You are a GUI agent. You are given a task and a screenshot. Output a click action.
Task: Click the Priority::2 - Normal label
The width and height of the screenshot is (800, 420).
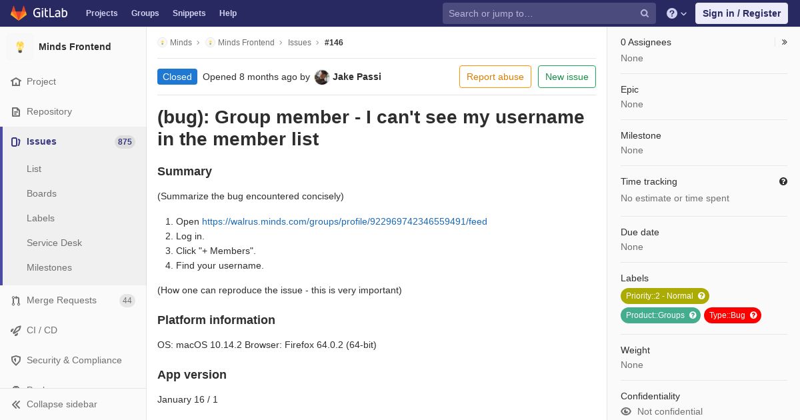[x=665, y=296]
